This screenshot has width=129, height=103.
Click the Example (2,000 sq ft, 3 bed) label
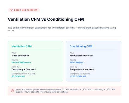[x=23, y=74]
